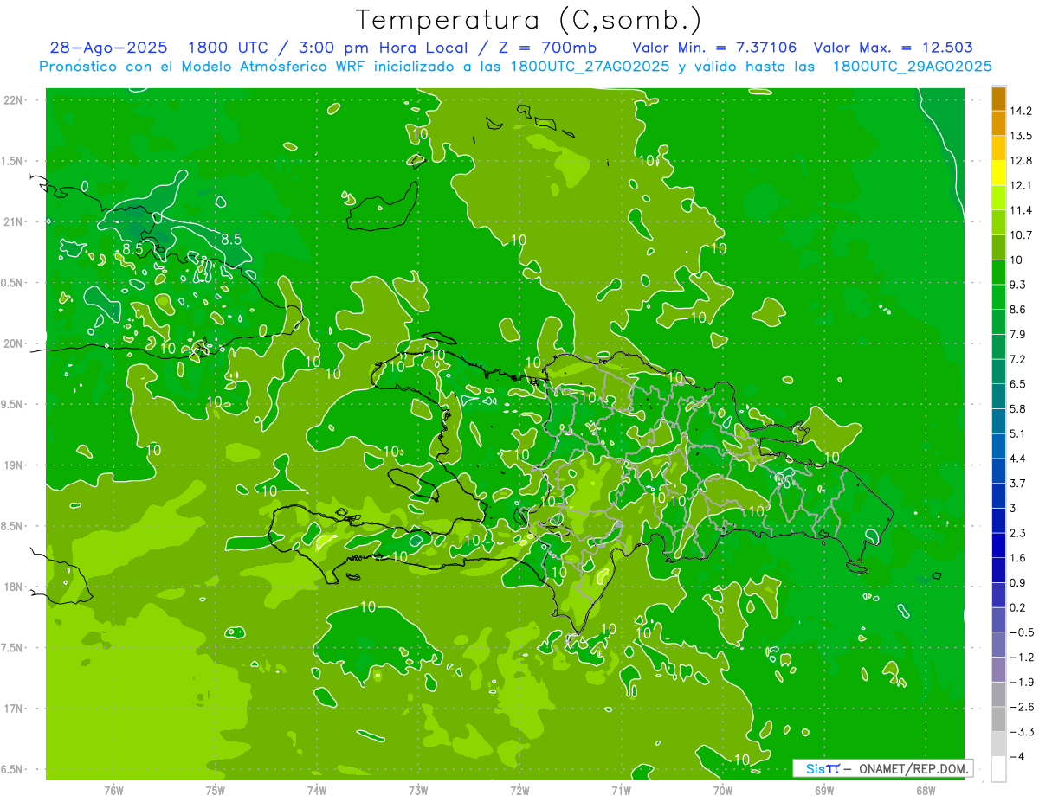
Task: Click latitude label '7.5N'
Action: [13, 647]
